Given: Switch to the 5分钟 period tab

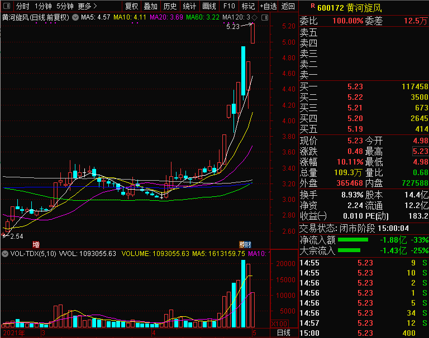Looking at the screenshot, I should [65, 6].
